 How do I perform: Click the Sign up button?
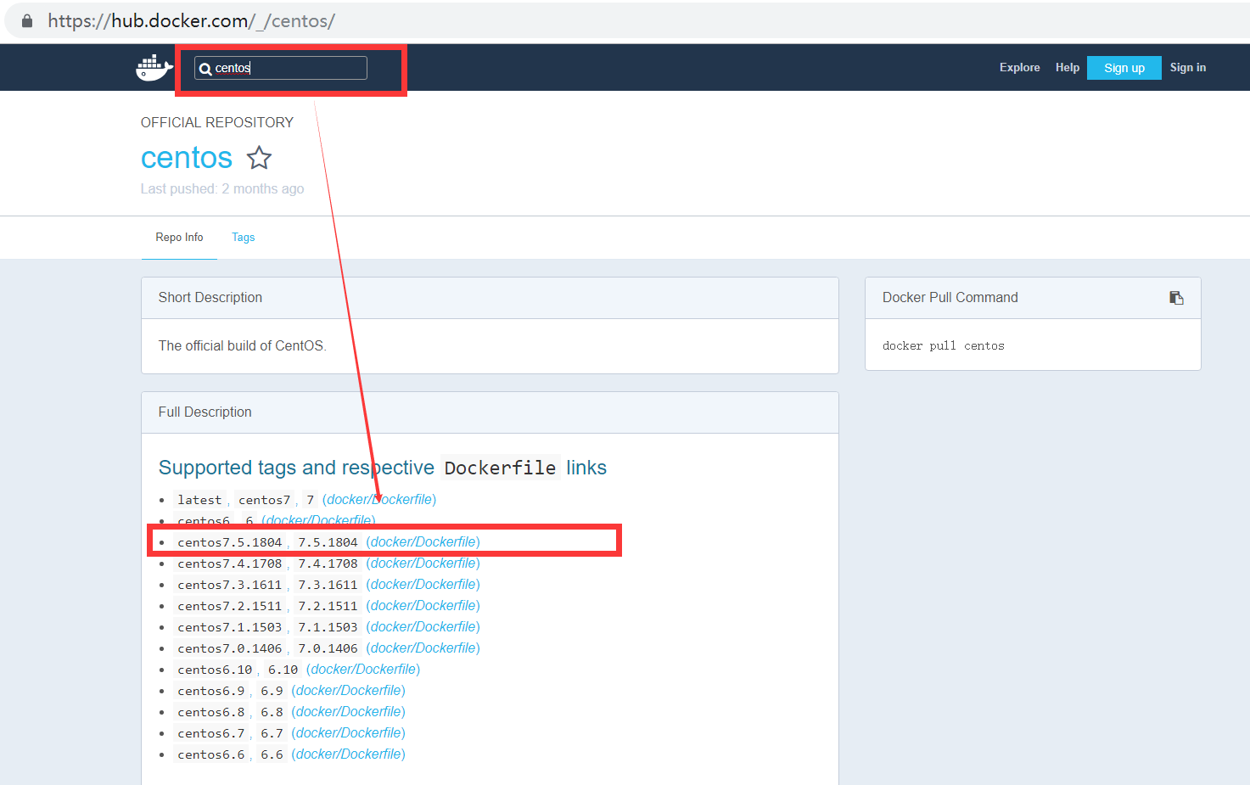click(x=1124, y=68)
